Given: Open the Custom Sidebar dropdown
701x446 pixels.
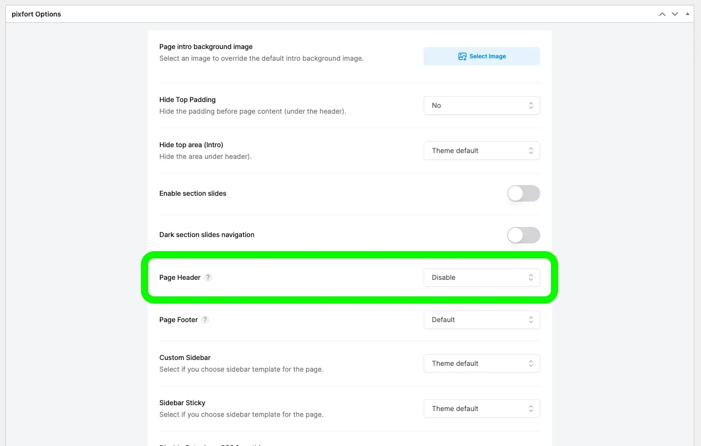Looking at the screenshot, I should coord(481,363).
